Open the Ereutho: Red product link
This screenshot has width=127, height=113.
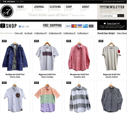pyautogui.click(x=80, y=77)
